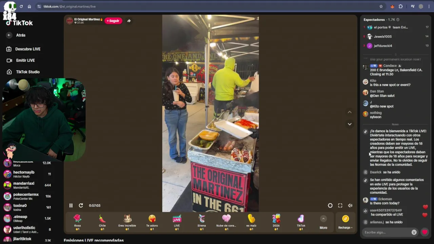Click the Espectadores 1.7K header
The width and height of the screenshot is (434, 244).
pos(379,20)
